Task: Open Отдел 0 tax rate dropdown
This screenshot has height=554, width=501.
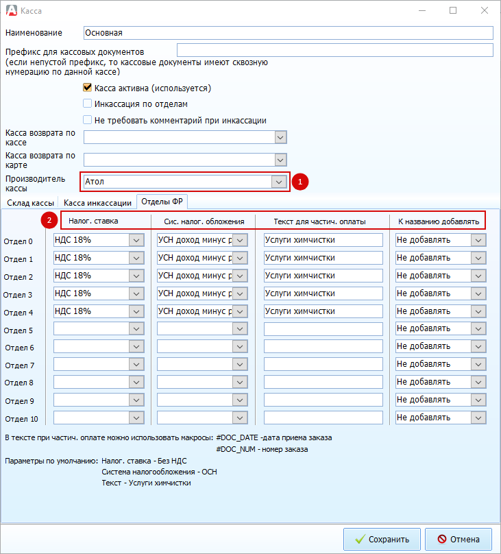Action: click(x=136, y=240)
